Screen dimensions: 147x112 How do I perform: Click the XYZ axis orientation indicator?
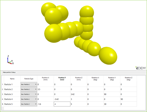coord(10,60)
